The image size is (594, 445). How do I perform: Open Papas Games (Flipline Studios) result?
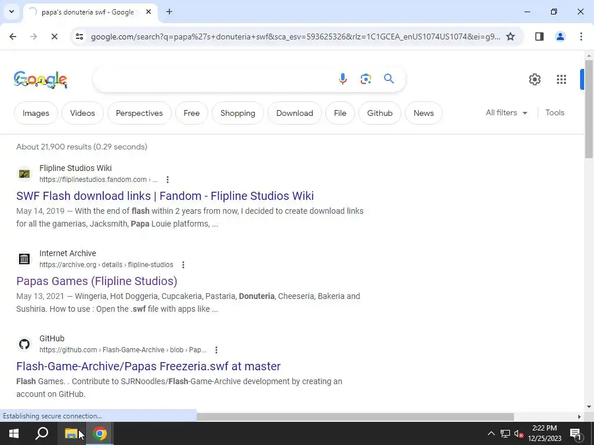(97, 281)
